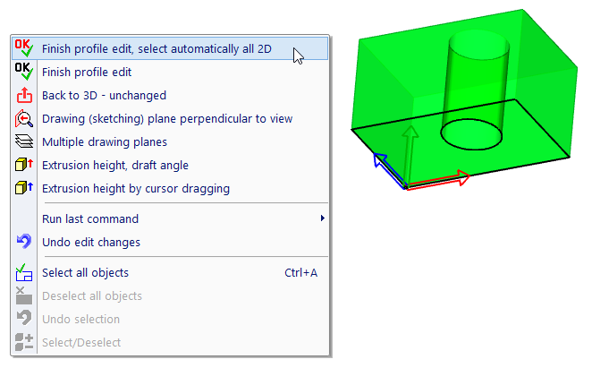Click the blue Undo edit changes icon
592x368 pixels.
(x=23, y=242)
